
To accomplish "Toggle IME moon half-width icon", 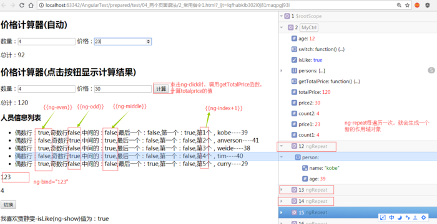I will (400, 217).
